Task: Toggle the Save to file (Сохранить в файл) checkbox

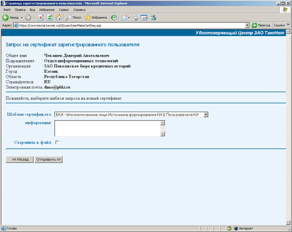Action: click(x=57, y=143)
